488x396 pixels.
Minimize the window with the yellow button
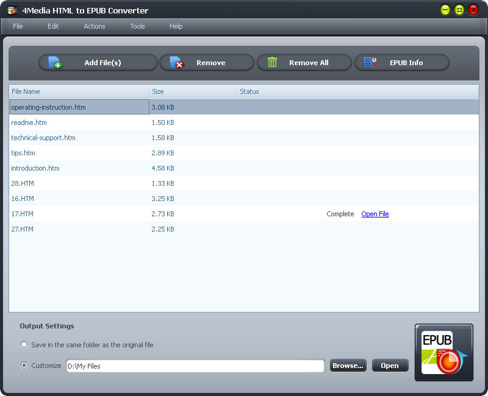[445, 10]
